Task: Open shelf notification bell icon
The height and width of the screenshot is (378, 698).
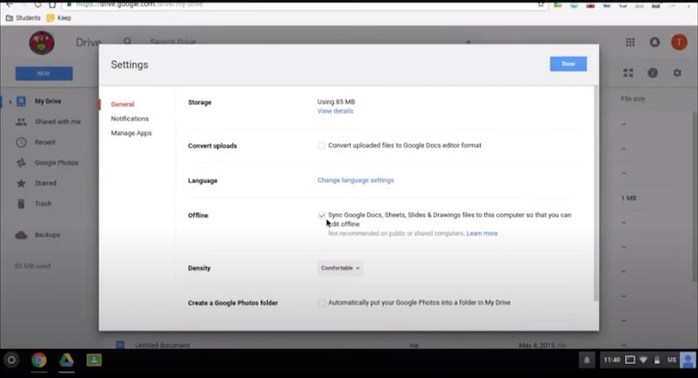Action: [x=586, y=361]
